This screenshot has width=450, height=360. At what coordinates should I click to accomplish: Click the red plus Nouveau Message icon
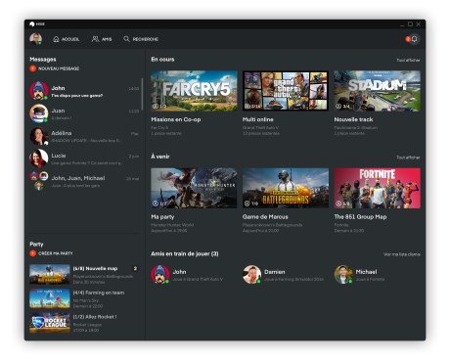tap(32, 68)
